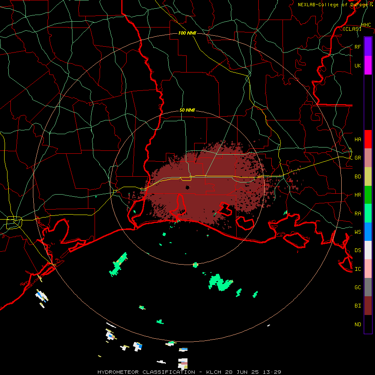
Task: Click the IC text label in legend
Action: coord(357,269)
